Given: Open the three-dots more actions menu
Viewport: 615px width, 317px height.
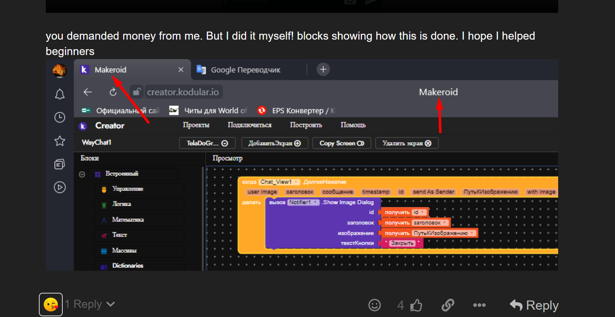Looking at the screenshot, I should (479, 305).
